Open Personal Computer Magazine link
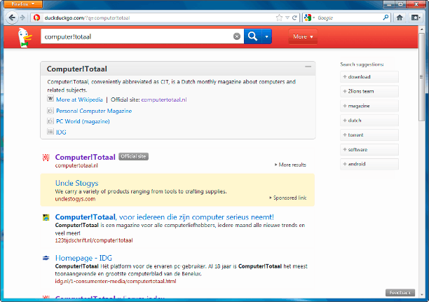The image size is (429, 302). [94, 111]
